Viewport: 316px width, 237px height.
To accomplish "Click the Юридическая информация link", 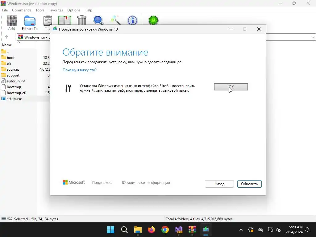I will pyautogui.click(x=146, y=183).
